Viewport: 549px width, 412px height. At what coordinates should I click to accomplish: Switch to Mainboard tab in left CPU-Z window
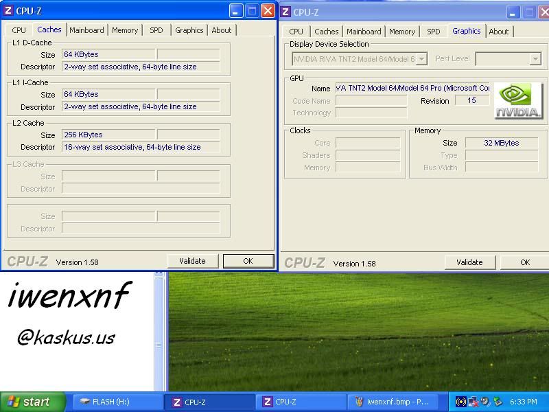point(86,30)
